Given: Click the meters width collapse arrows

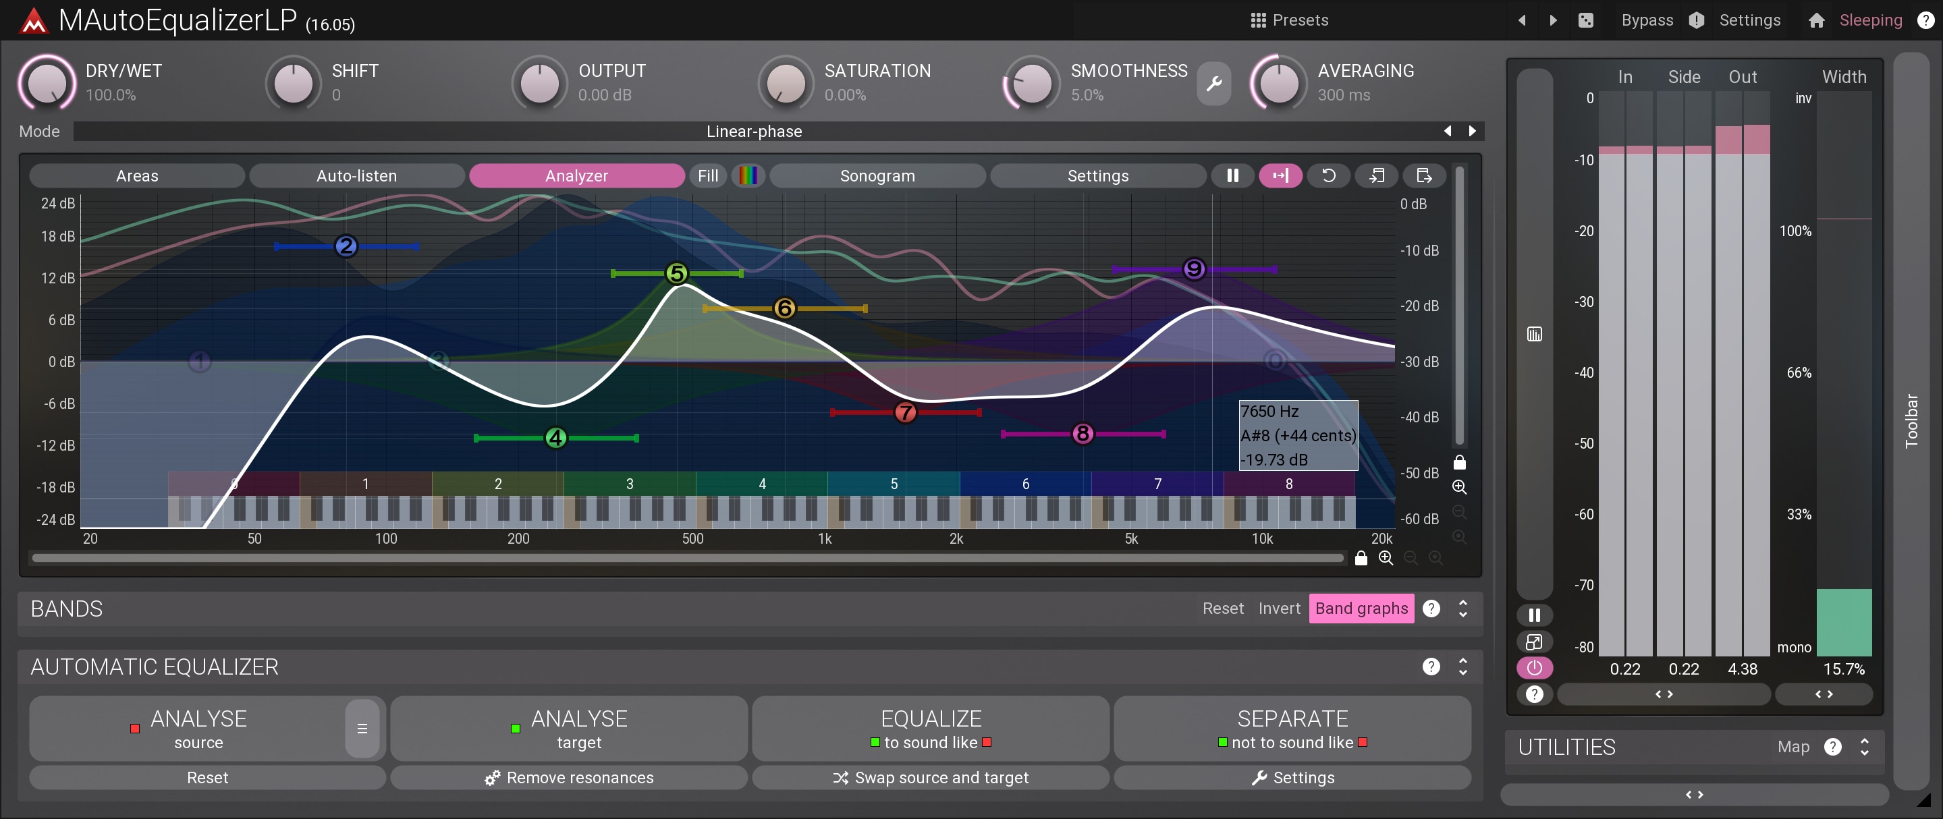Looking at the screenshot, I should (x=1664, y=694).
